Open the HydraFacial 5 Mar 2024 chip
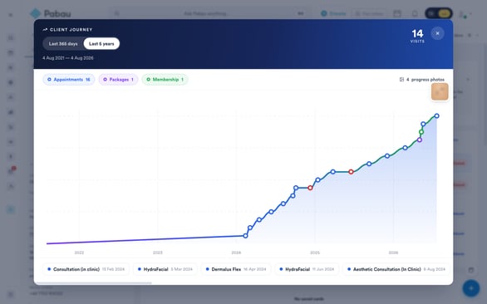This screenshot has width=487, height=304. 165,269
